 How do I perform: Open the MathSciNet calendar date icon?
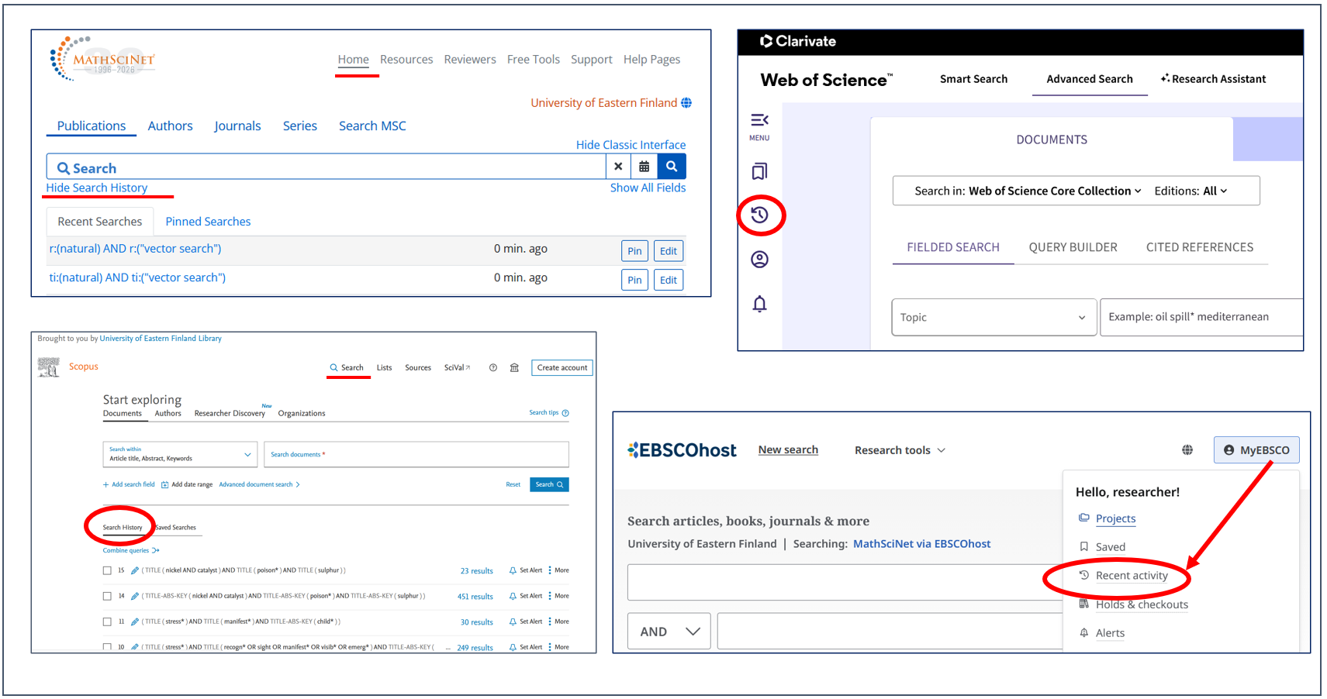(644, 167)
